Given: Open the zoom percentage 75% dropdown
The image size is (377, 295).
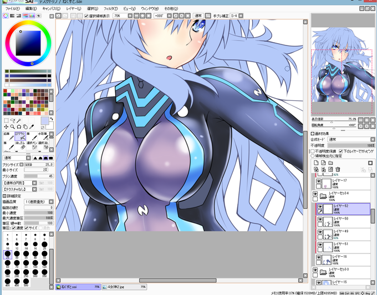Looking at the screenshot, I should [130, 16].
